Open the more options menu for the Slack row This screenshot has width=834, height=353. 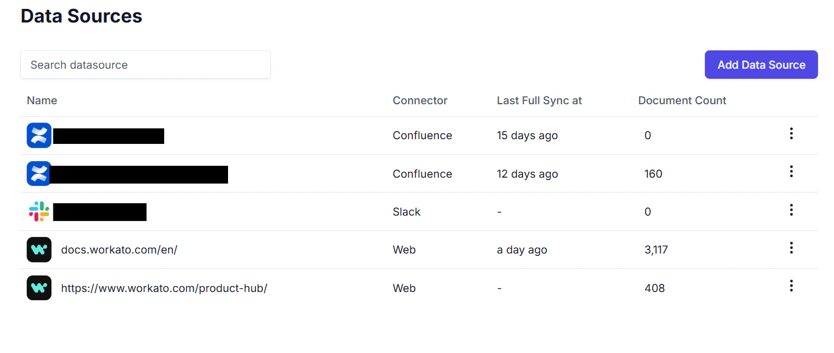(x=791, y=210)
